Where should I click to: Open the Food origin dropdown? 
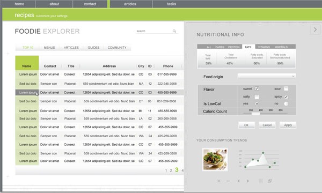[x=267, y=76]
